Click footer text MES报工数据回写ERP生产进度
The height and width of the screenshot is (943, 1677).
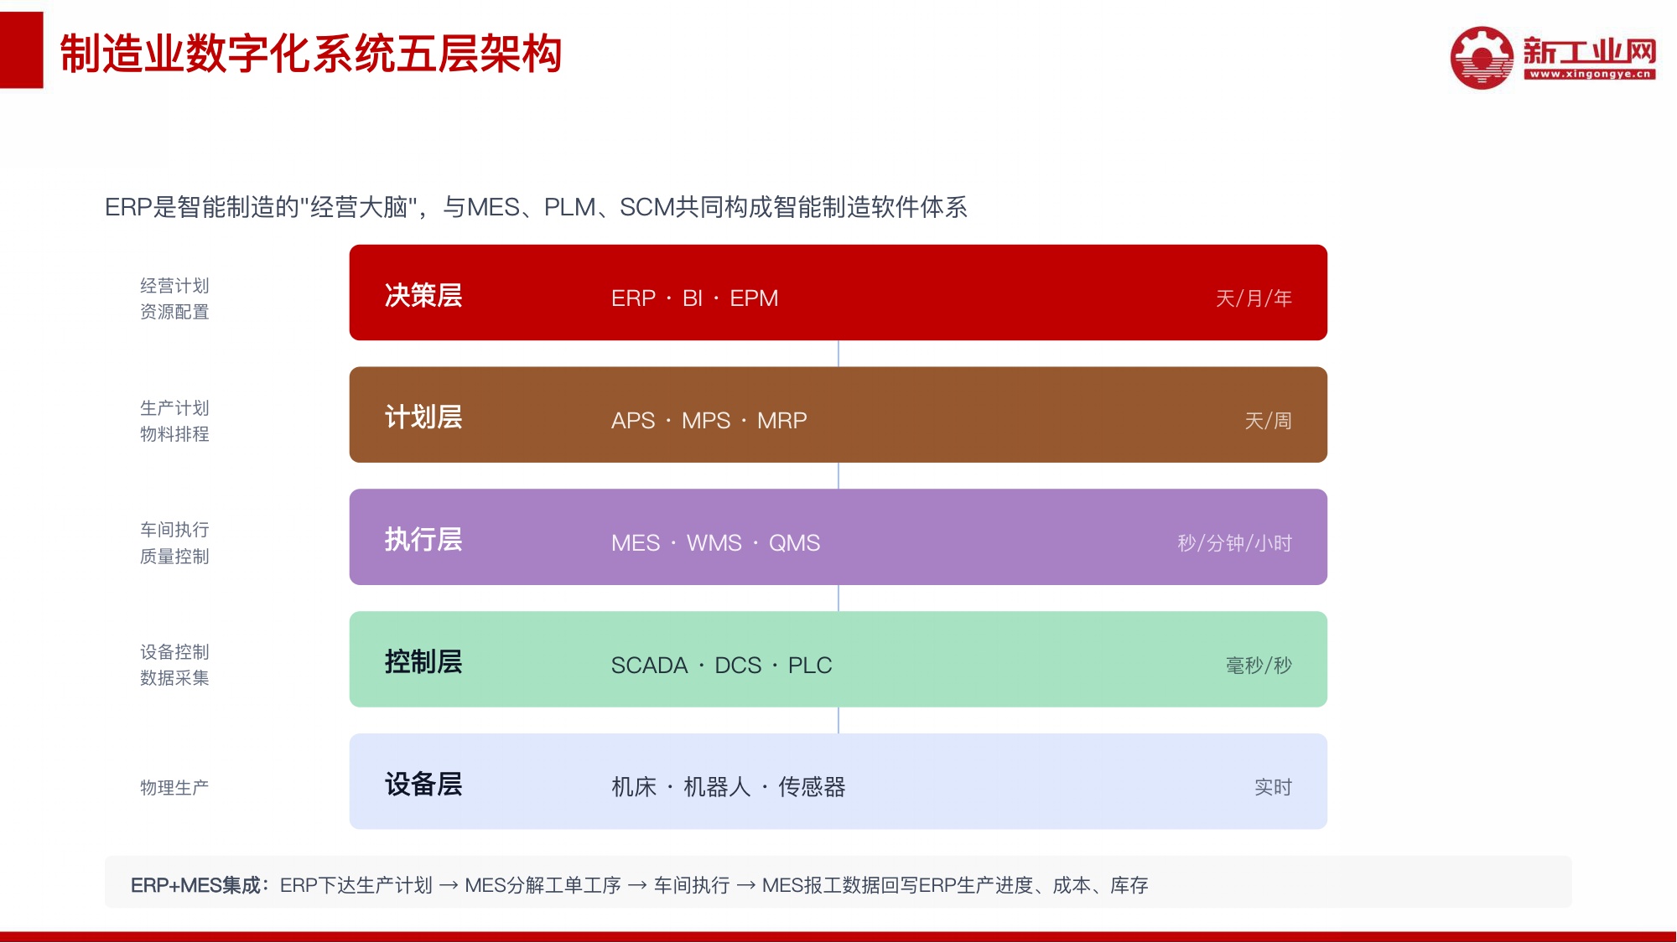(x=897, y=885)
